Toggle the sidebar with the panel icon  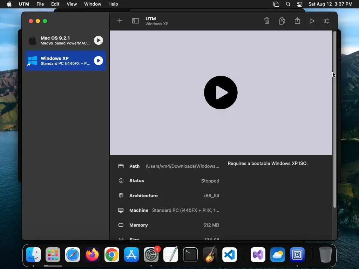pos(136,21)
